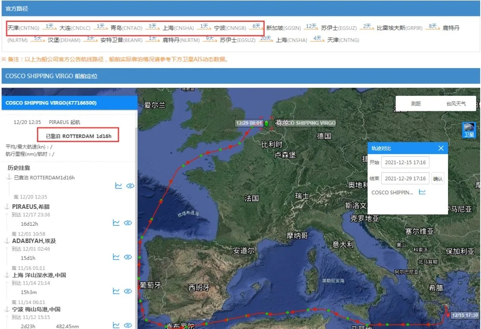The width and height of the screenshot is (481, 329).
Task: Click the boxed 已靠泊 ROTTERDAM 1d16h status
Action: tap(78, 135)
